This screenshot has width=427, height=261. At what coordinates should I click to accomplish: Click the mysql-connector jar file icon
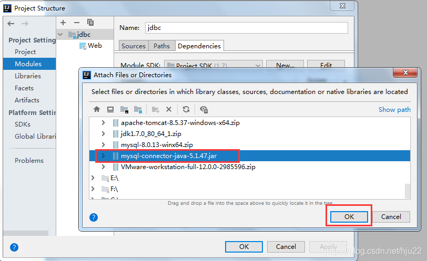click(116, 156)
